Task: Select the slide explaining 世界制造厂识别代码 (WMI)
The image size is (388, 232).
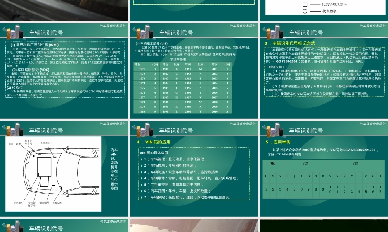Action: point(64,71)
